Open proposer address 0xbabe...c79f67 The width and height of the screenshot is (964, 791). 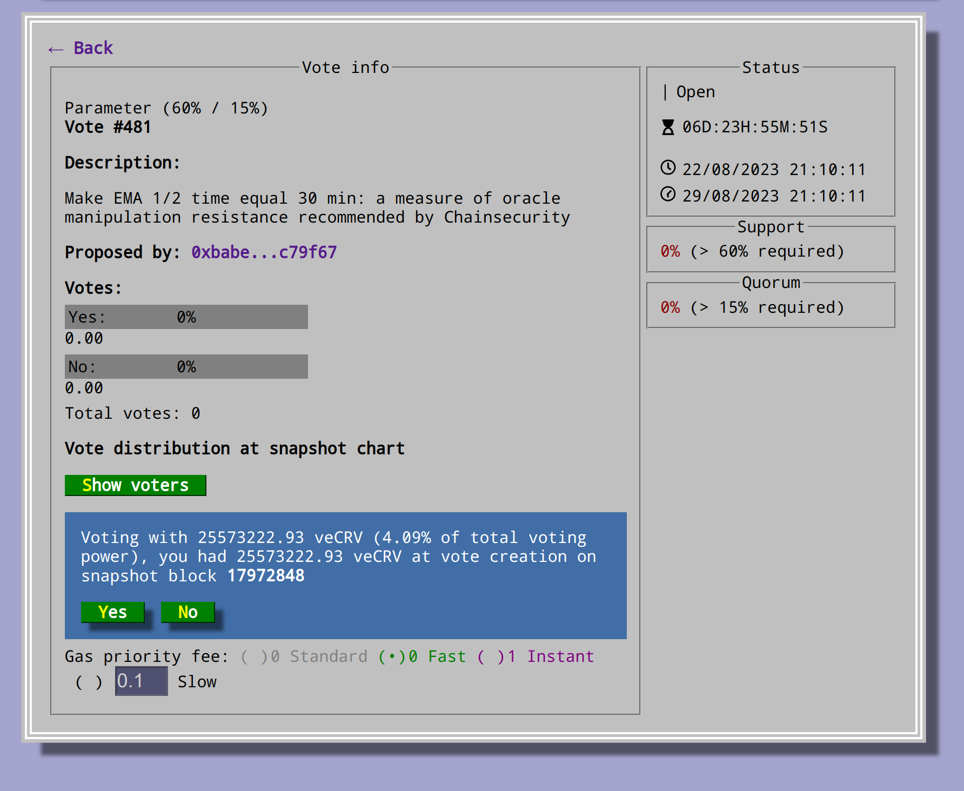[x=264, y=252]
